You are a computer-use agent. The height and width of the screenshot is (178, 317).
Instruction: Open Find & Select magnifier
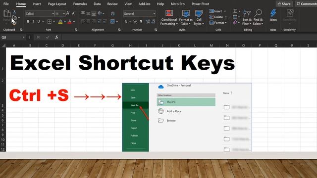pyautogui.click(x=258, y=17)
